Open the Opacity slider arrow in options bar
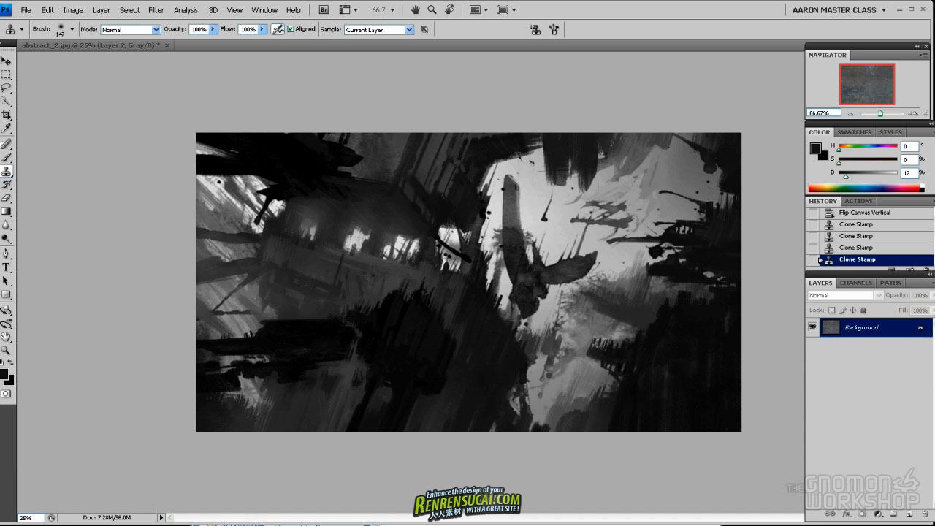Screen dimensions: 935x526 [x=213, y=29]
